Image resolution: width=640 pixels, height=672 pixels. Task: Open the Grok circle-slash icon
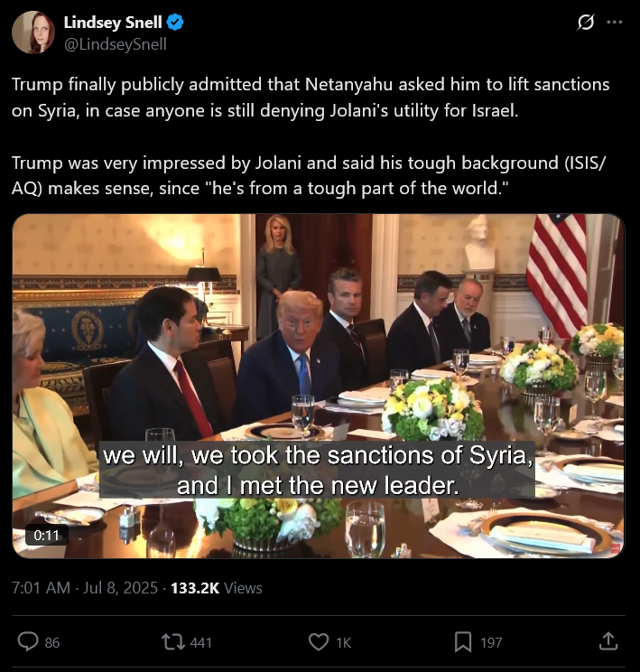click(x=585, y=22)
